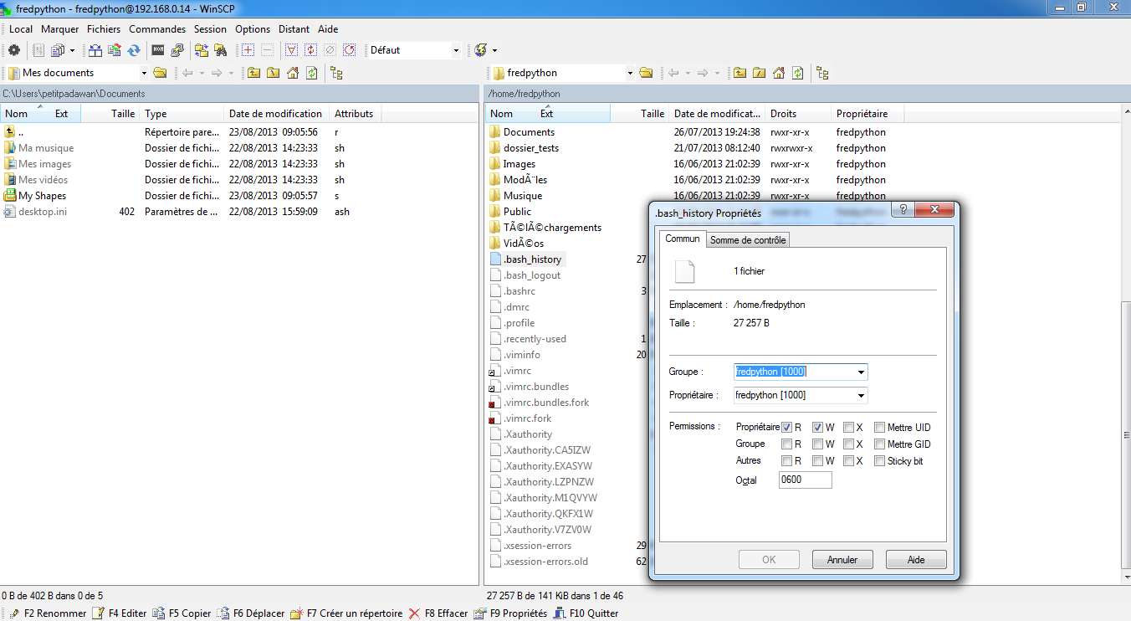Click the find files binoculars icon

[x=220, y=50]
